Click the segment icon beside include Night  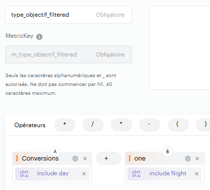coord(136,174)
